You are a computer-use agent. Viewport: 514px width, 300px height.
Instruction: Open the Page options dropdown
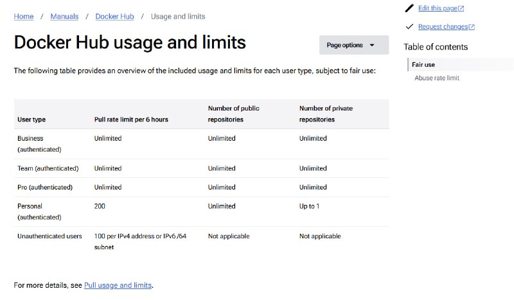pos(354,45)
